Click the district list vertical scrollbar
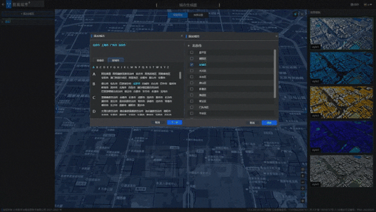Screen dimensions: 376x212 click(275, 74)
